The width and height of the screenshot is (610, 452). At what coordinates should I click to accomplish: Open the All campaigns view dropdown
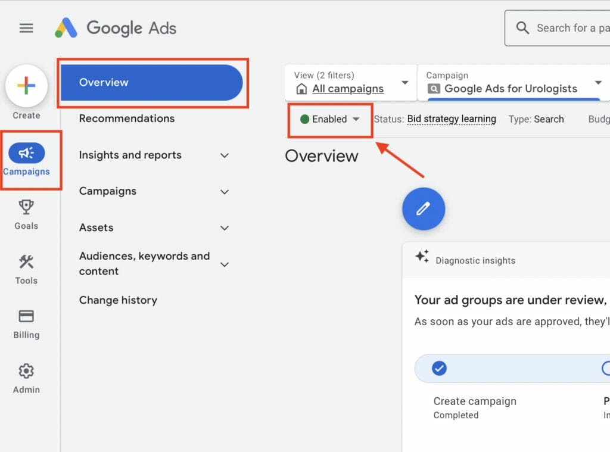[350, 83]
